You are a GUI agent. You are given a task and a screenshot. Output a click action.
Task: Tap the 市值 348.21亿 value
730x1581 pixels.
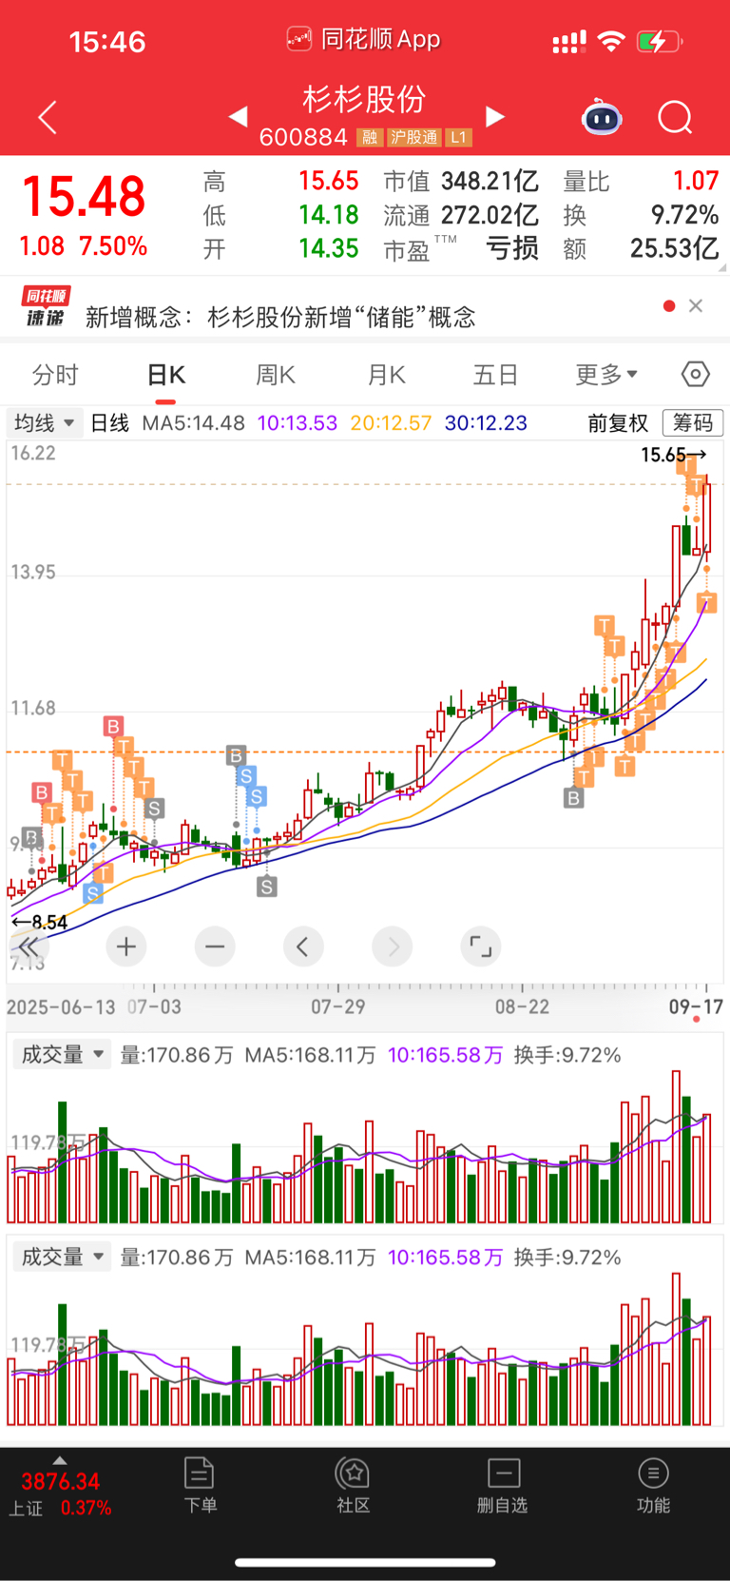click(461, 181)
